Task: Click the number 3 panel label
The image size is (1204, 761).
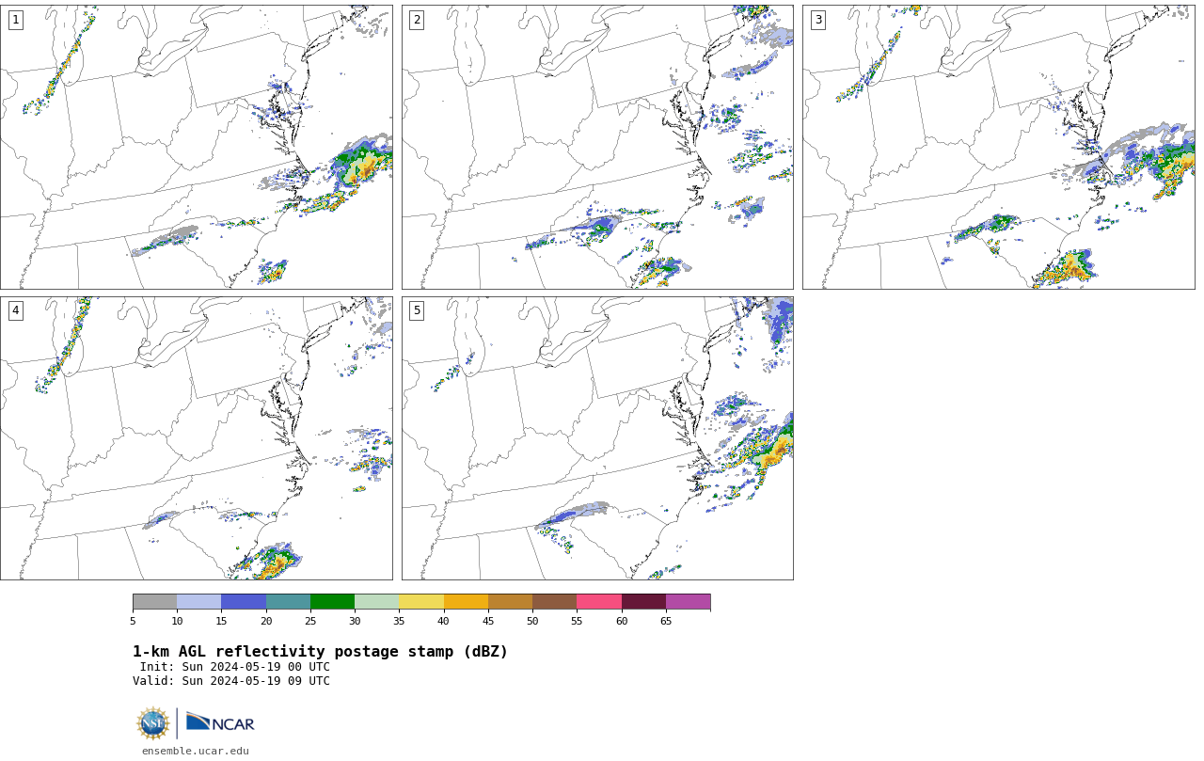Action: [818, 20]
